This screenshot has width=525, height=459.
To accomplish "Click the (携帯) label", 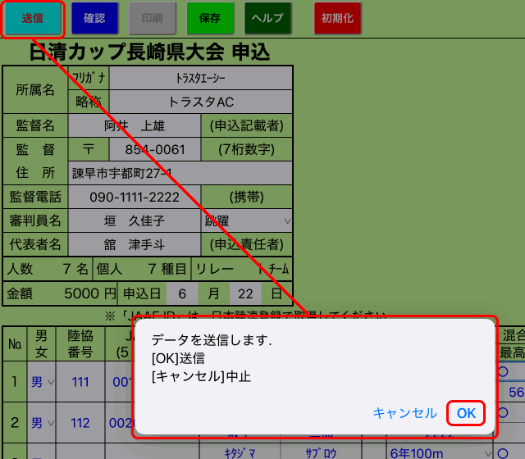I will pyautogui.click(x=247, y=197).
